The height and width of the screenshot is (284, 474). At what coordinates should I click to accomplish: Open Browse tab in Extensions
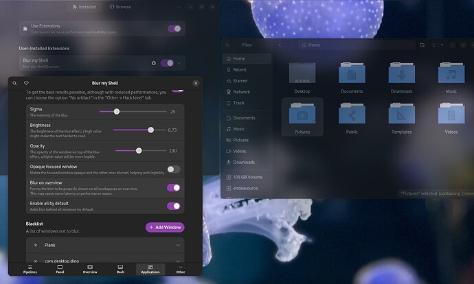pyautogui.click(x=120, y=7)
